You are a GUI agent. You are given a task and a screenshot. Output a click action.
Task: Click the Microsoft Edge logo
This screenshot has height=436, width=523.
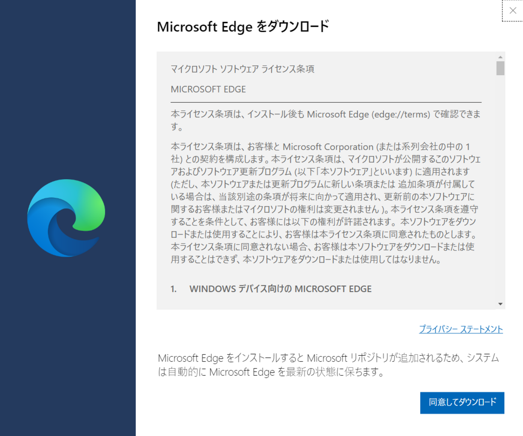click(66, 218)
